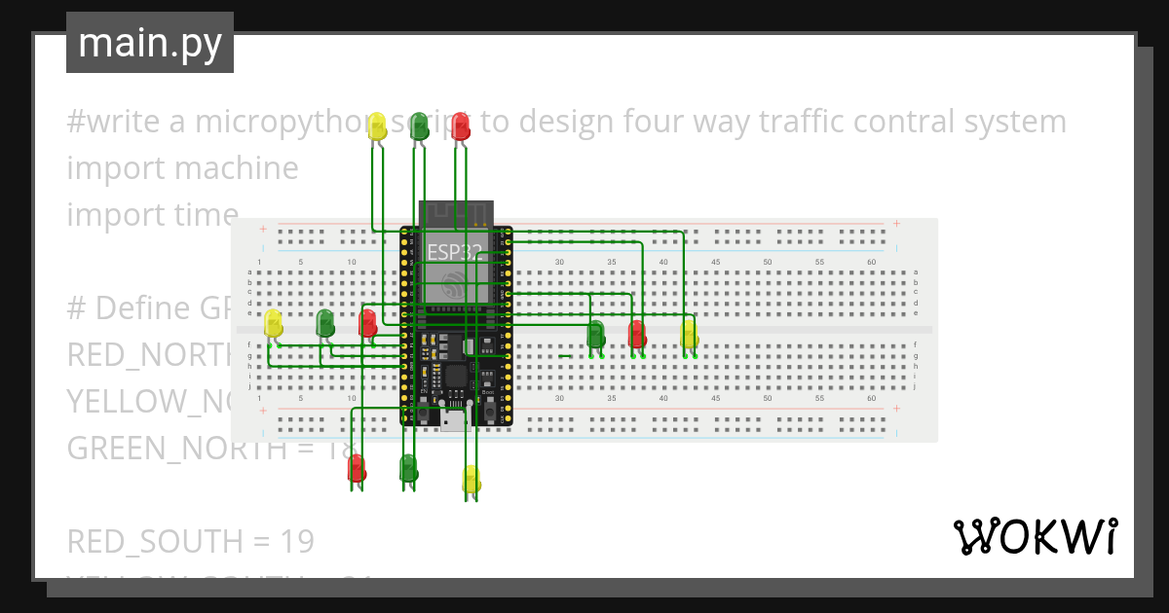Select the green LED right of ESP32
Image resolution: width=1169 pixels, height=613 pixels.
(x=595, y=335)
